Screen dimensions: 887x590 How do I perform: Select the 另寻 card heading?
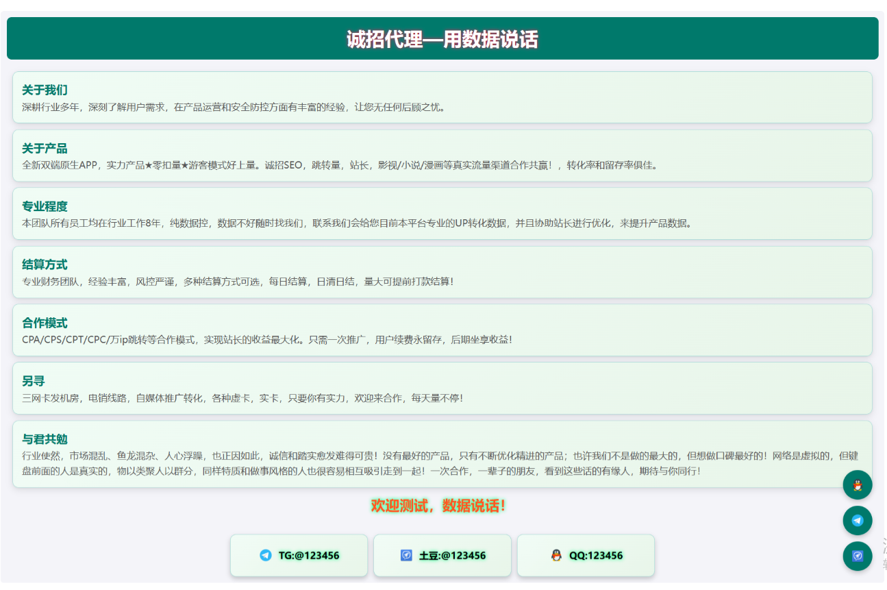click(34, 381)
